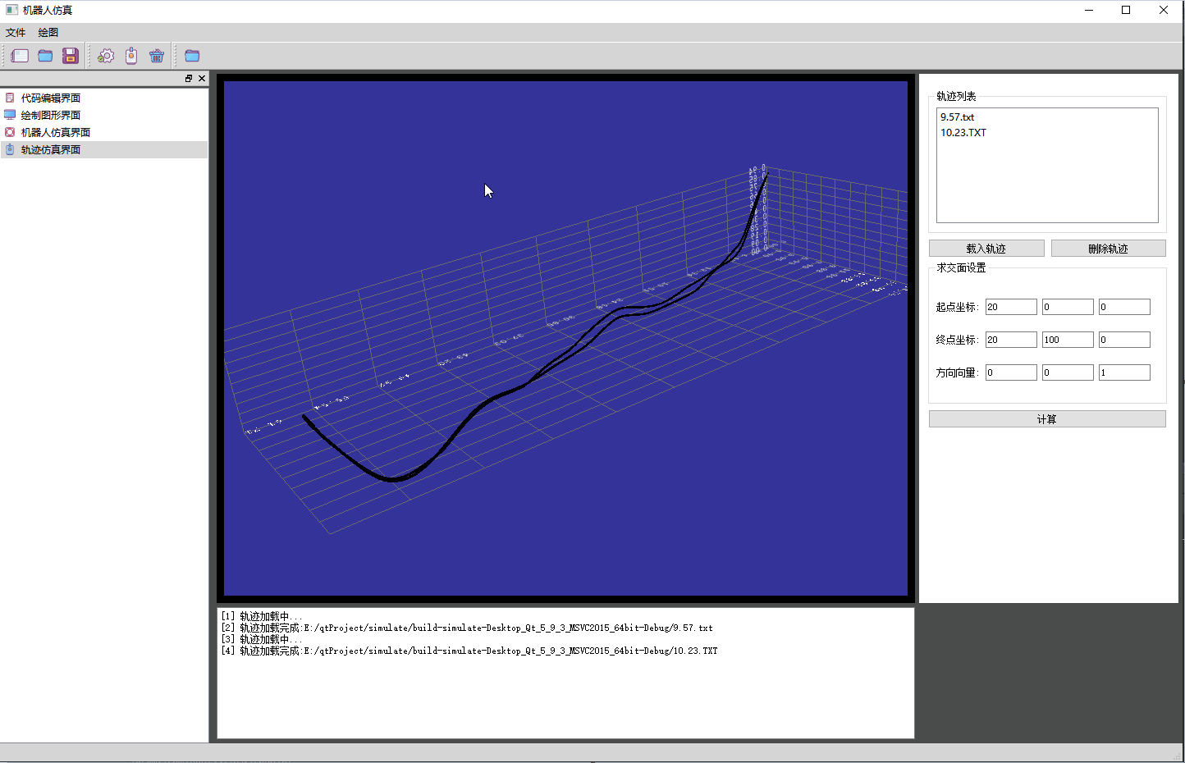Maximize the 机器人仿真 window

(1126, 11)
